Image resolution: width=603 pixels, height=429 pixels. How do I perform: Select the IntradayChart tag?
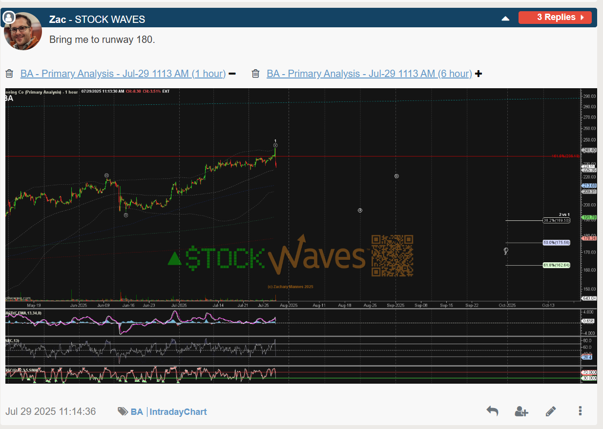click(178, 412)
